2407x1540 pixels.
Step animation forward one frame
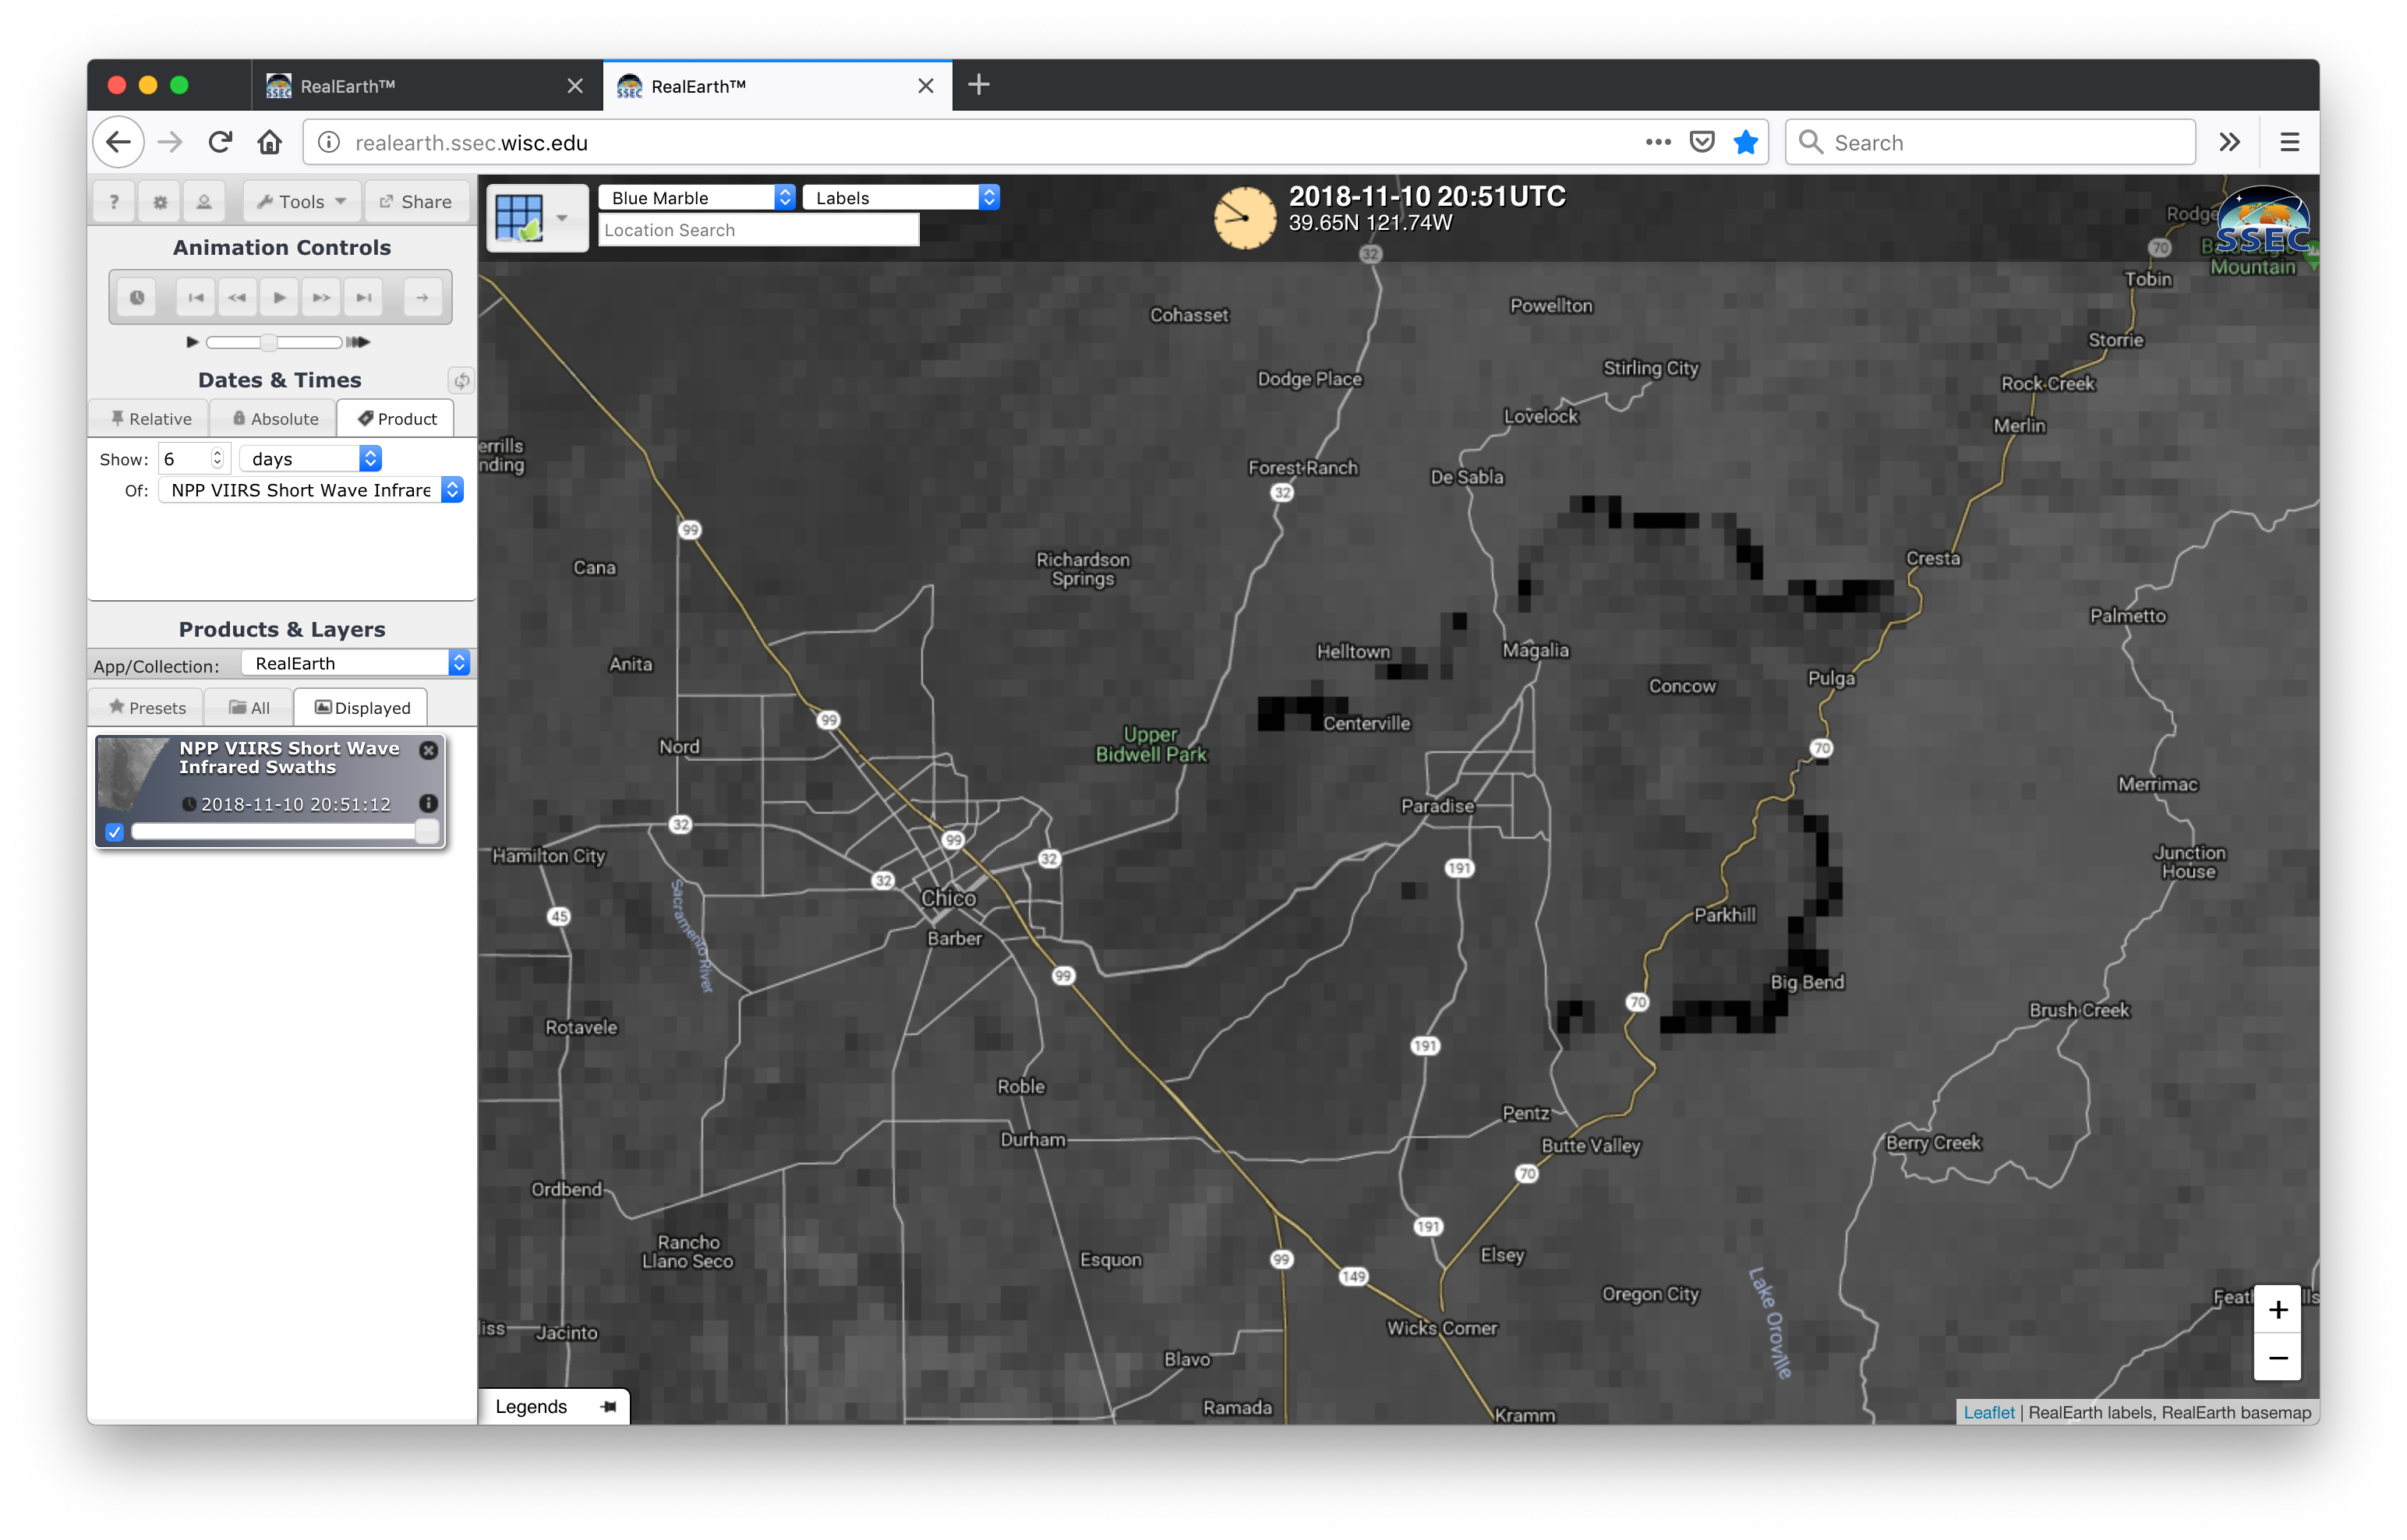(x=321, y=297)
